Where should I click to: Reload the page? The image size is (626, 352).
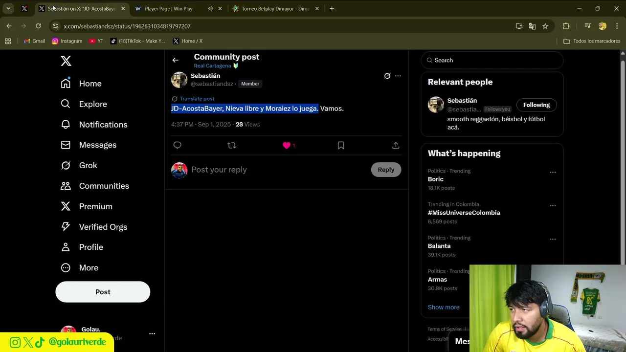coord(38,26)
